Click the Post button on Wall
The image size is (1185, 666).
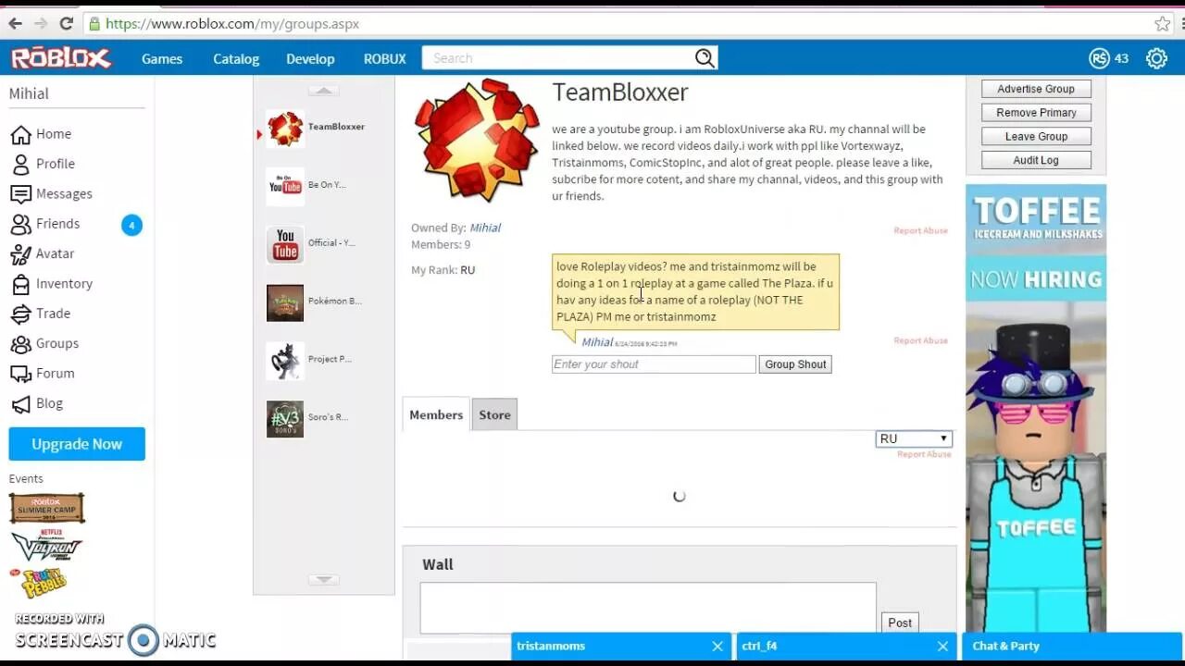pos(900,623)
